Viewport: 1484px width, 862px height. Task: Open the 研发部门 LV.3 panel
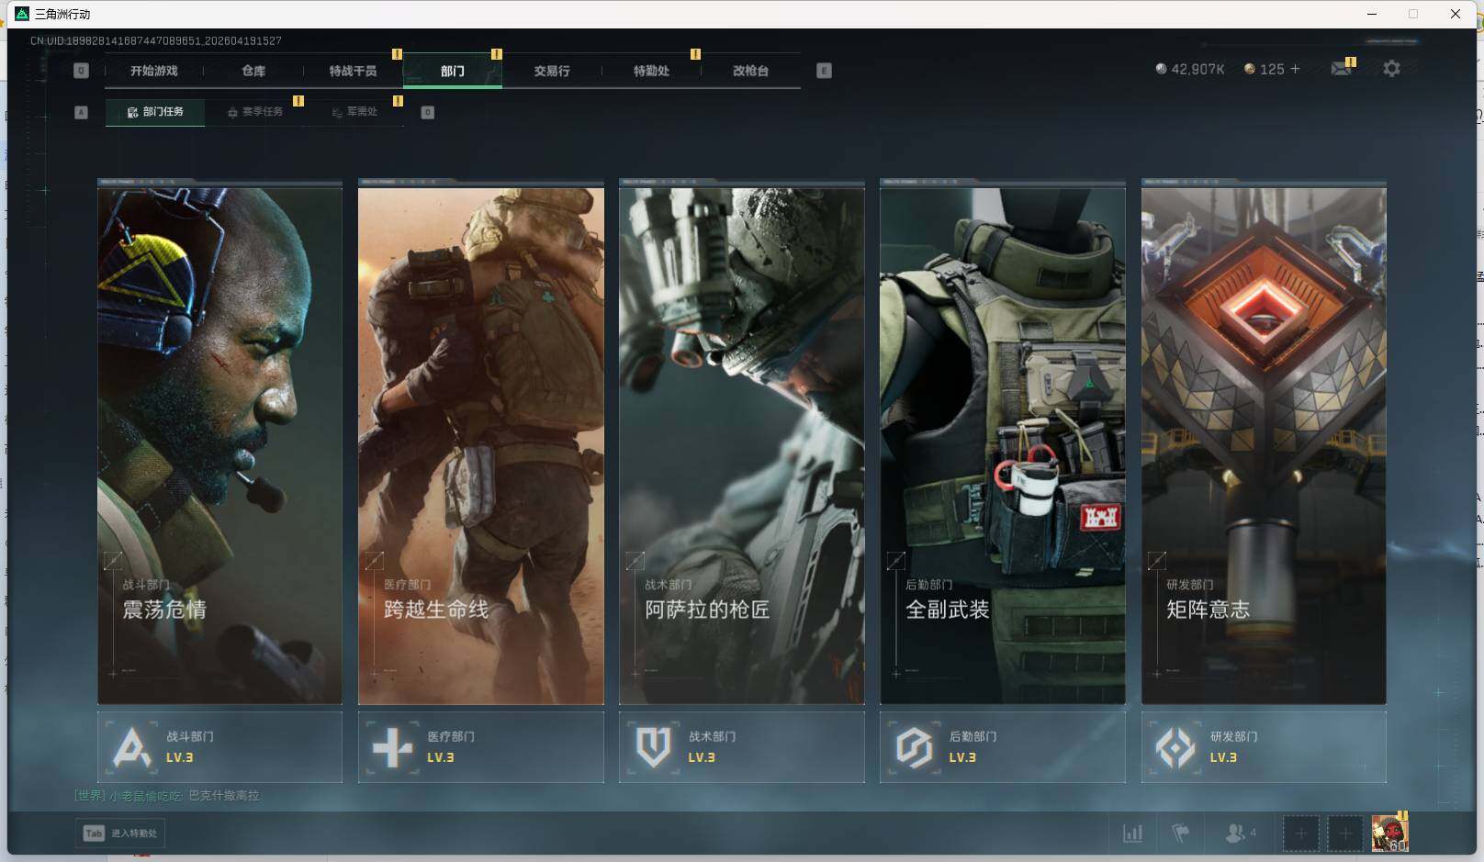pyautogui.click(x=1264, y=747)
